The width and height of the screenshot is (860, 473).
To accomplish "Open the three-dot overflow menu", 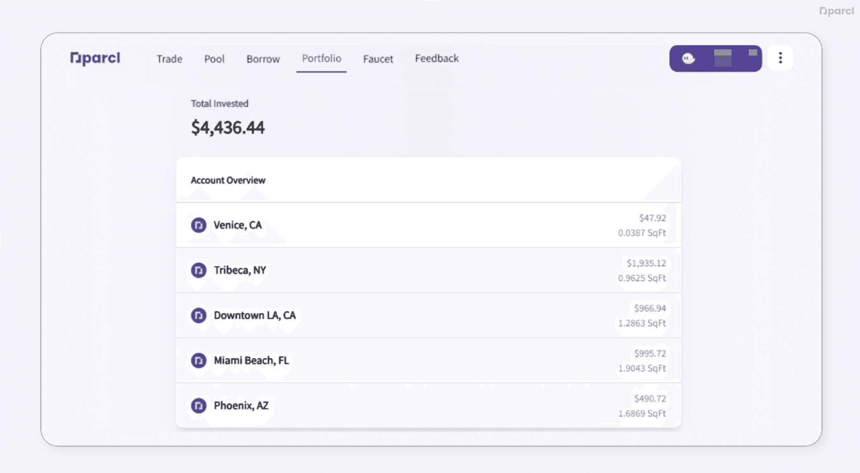I will 780,58.
